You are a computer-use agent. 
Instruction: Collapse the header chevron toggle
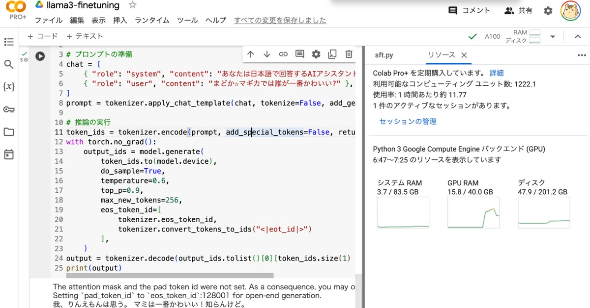pos(578,37)
